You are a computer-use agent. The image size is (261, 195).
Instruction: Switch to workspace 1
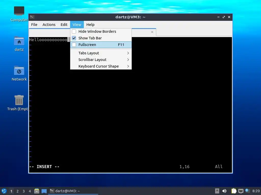click(11, 191)
